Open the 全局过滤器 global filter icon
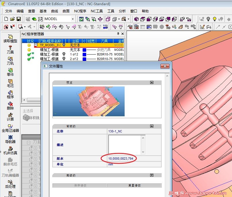The image size is (232, 197). coord(10,128)
